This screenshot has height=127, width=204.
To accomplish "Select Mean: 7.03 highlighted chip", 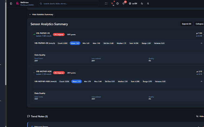I will (x=75, y=43).
